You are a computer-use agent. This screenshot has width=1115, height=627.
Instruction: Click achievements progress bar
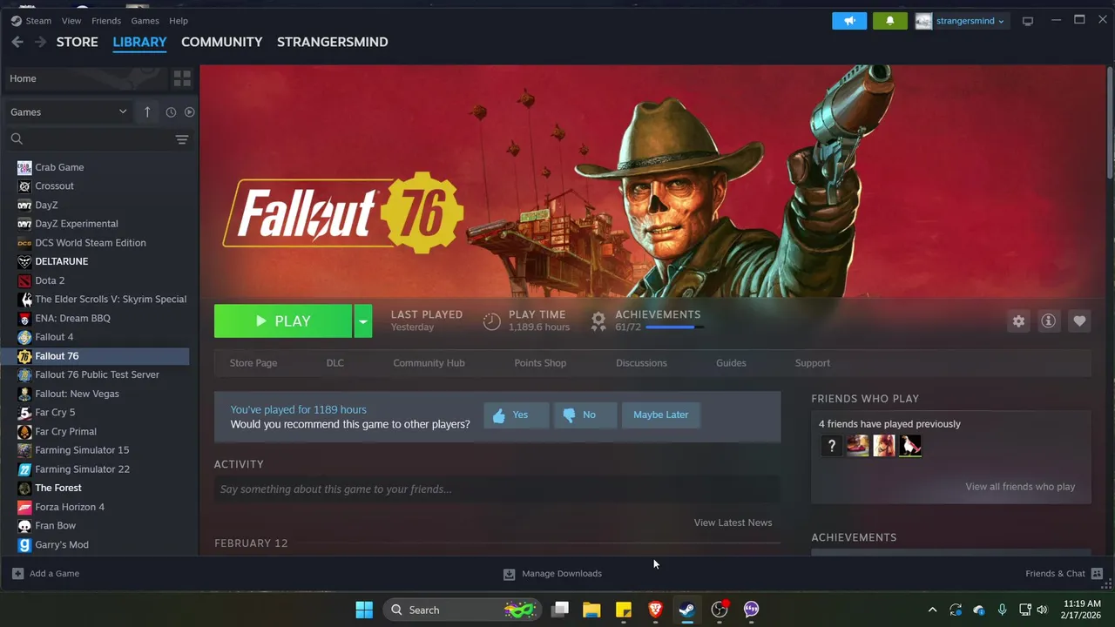click(x=674, y=327)
